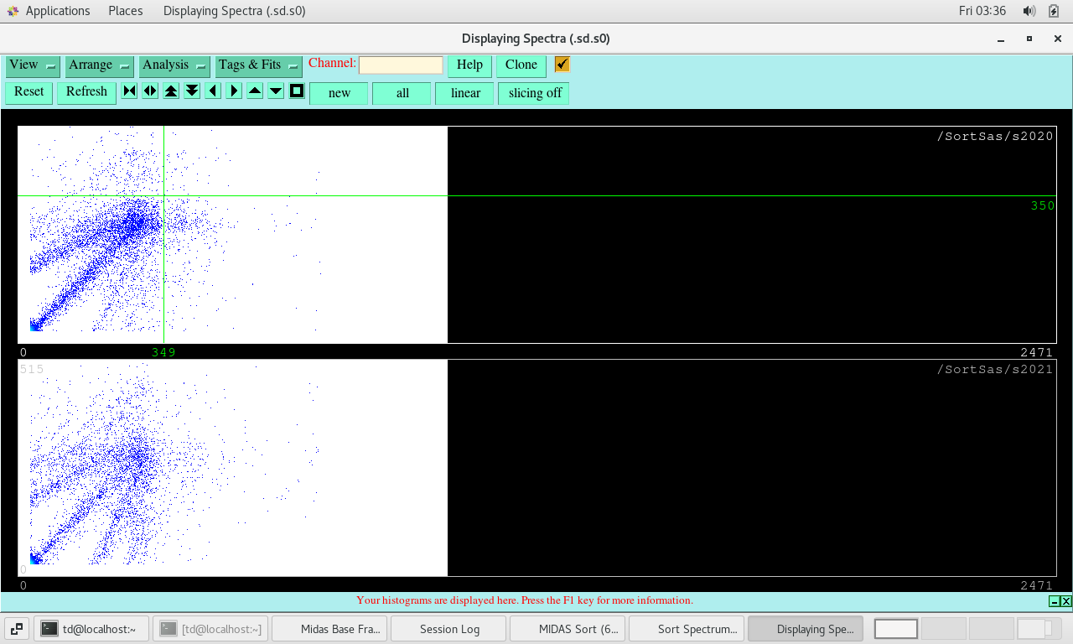
Task: Open the View dropdown menu
Action: (33, 65)
